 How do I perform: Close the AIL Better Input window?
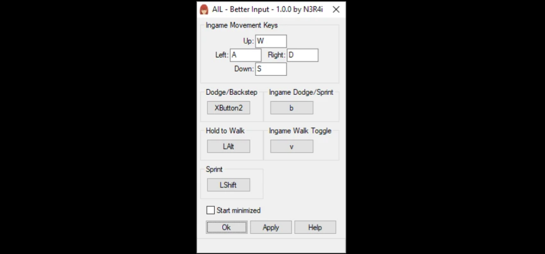336,10
